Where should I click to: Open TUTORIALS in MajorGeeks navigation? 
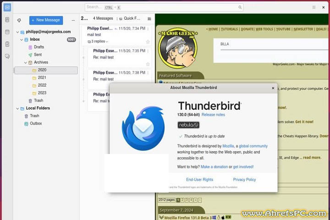tap(229, 29)
